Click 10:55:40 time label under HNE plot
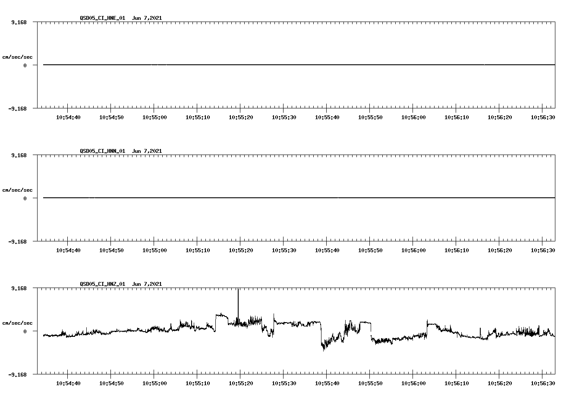The height and width of the screenshot is (399, 586). (x=327, y=117)
